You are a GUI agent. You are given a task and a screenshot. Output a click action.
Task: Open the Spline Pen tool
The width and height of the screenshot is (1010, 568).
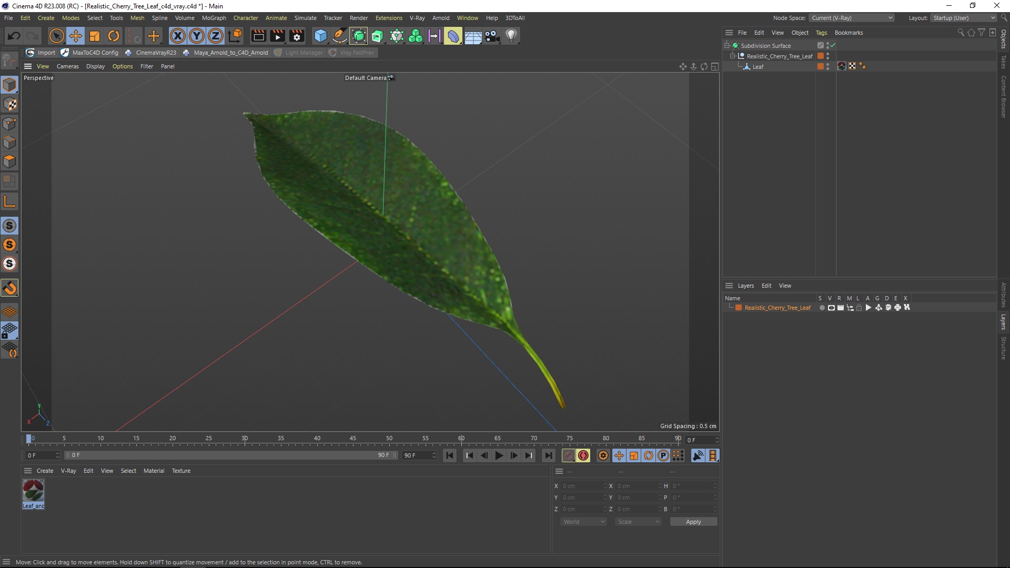(340, 36)
